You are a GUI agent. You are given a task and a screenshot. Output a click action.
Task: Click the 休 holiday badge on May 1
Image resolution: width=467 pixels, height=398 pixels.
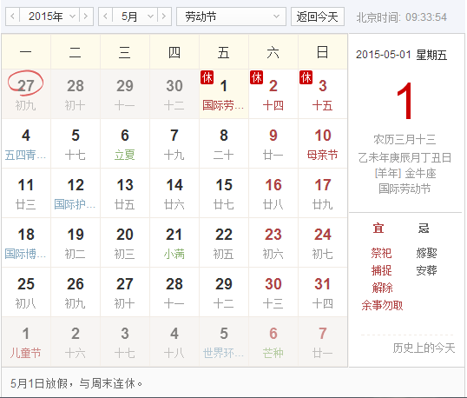click(x=207, y=77)
